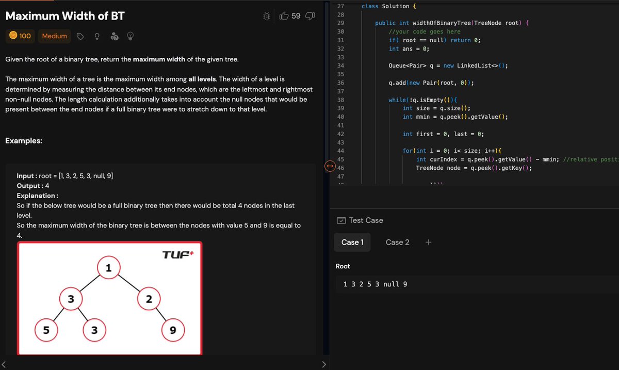The image size is (619, 370).
Task: Click code line 'int ans = 0;'
Action: [x=409, y=49]
